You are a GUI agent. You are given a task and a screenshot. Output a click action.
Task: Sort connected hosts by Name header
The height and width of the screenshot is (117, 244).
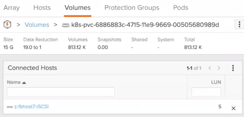pyautogui.click(x=14, y=82)
